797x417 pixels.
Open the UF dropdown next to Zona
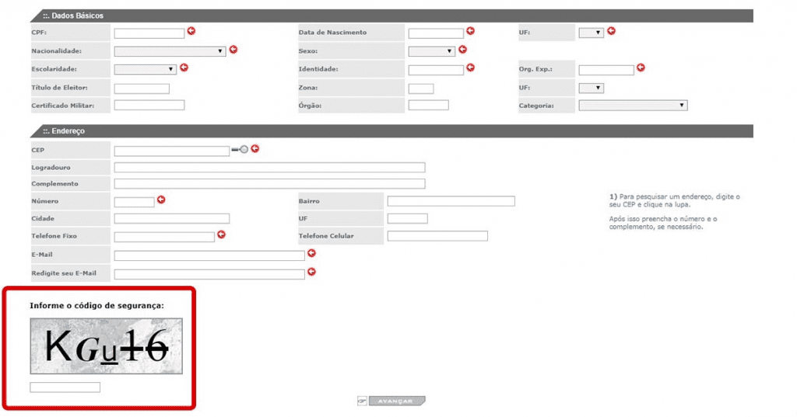tap(592, 89)
